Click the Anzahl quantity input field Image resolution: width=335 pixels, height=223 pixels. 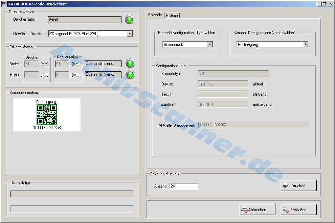point(184,186)
